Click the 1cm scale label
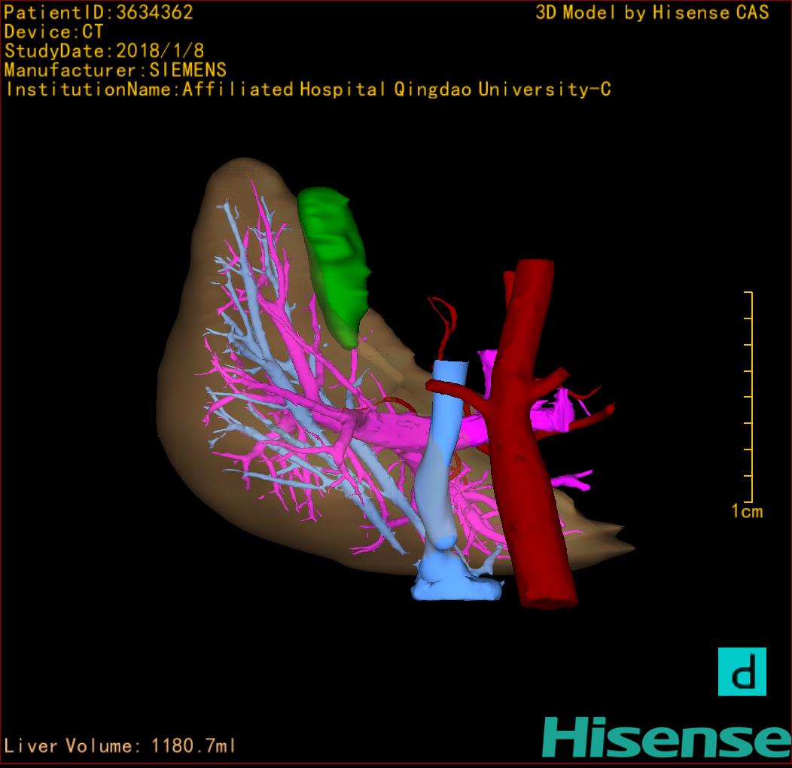Image resolution: width=792 pixels, height=768 pixels. [x=747, y=511]
